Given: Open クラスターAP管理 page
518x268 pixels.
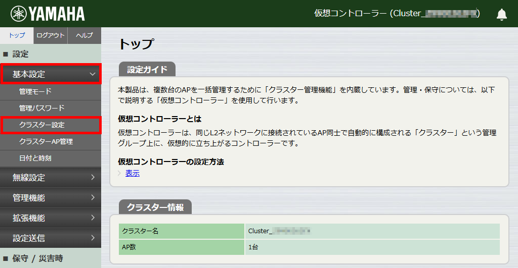Looking at the screenshot, I should [x=51, y=141].
